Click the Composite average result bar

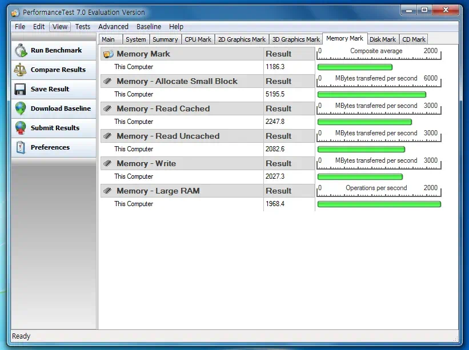pyautogui.click(x=354, y=67)
